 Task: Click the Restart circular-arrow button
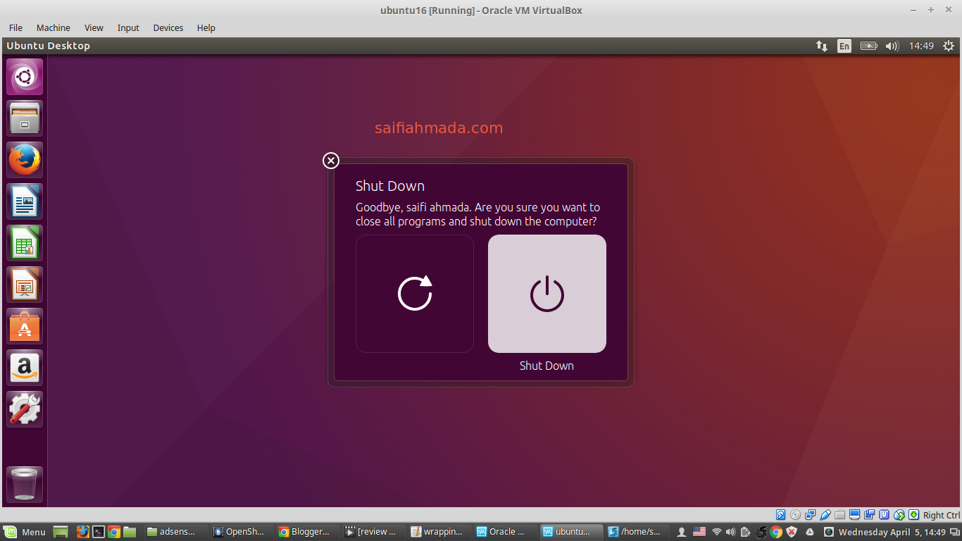pyautogui.click(x=415, y=294)
